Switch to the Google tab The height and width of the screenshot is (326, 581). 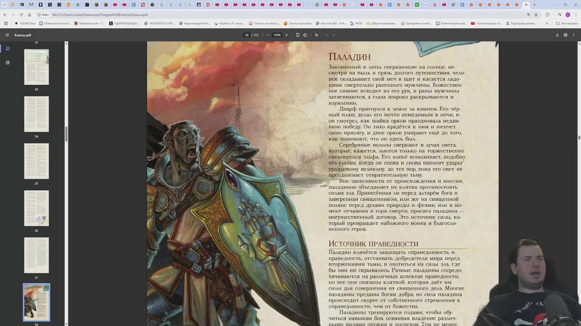pos(190,5)
